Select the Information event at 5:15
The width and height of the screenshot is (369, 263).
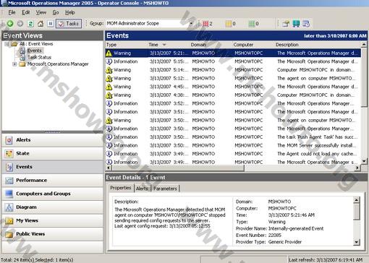(233, 61)
